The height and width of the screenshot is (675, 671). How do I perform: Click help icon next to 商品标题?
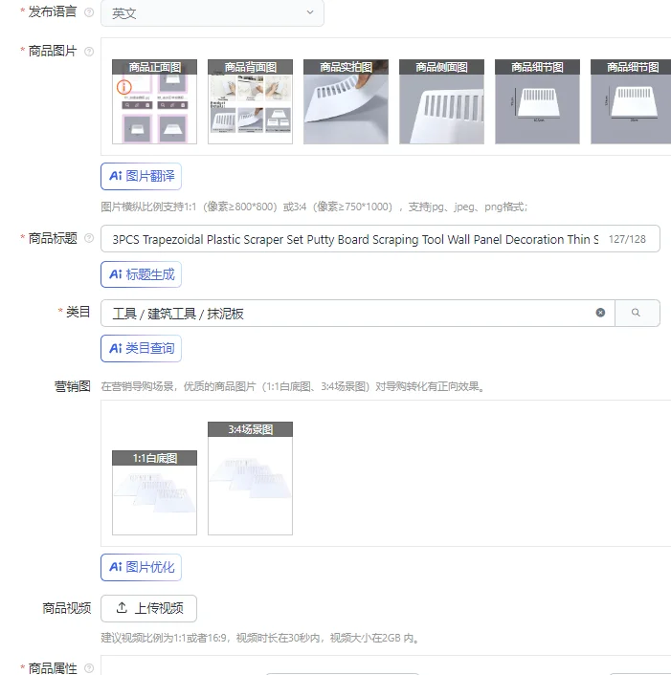[89, 238]
